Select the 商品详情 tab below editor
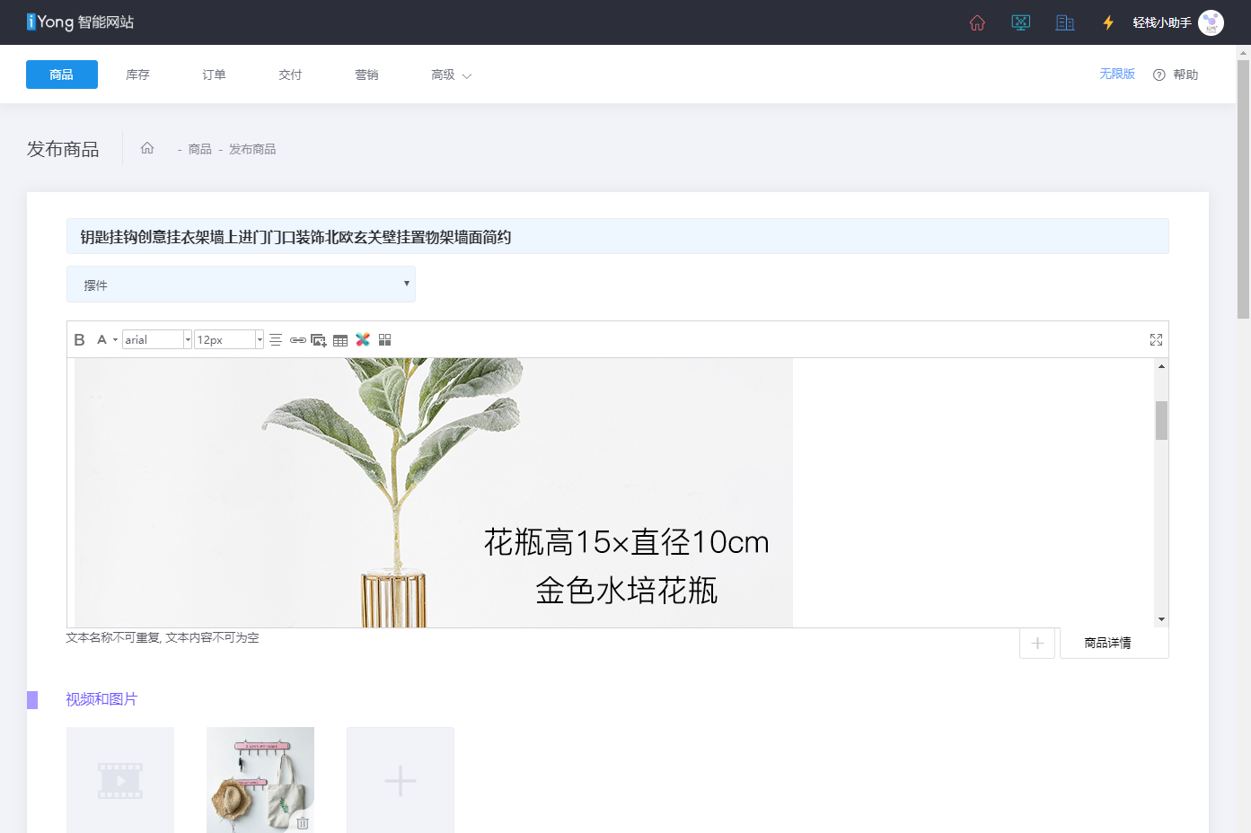Viewport: 1251px width, 833px height. pyautogui.click(x=1114, y=643)
